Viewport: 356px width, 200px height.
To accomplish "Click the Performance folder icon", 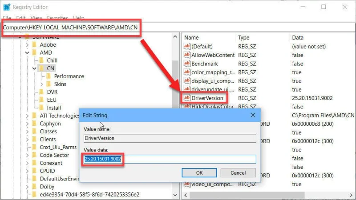I will 49,76.
